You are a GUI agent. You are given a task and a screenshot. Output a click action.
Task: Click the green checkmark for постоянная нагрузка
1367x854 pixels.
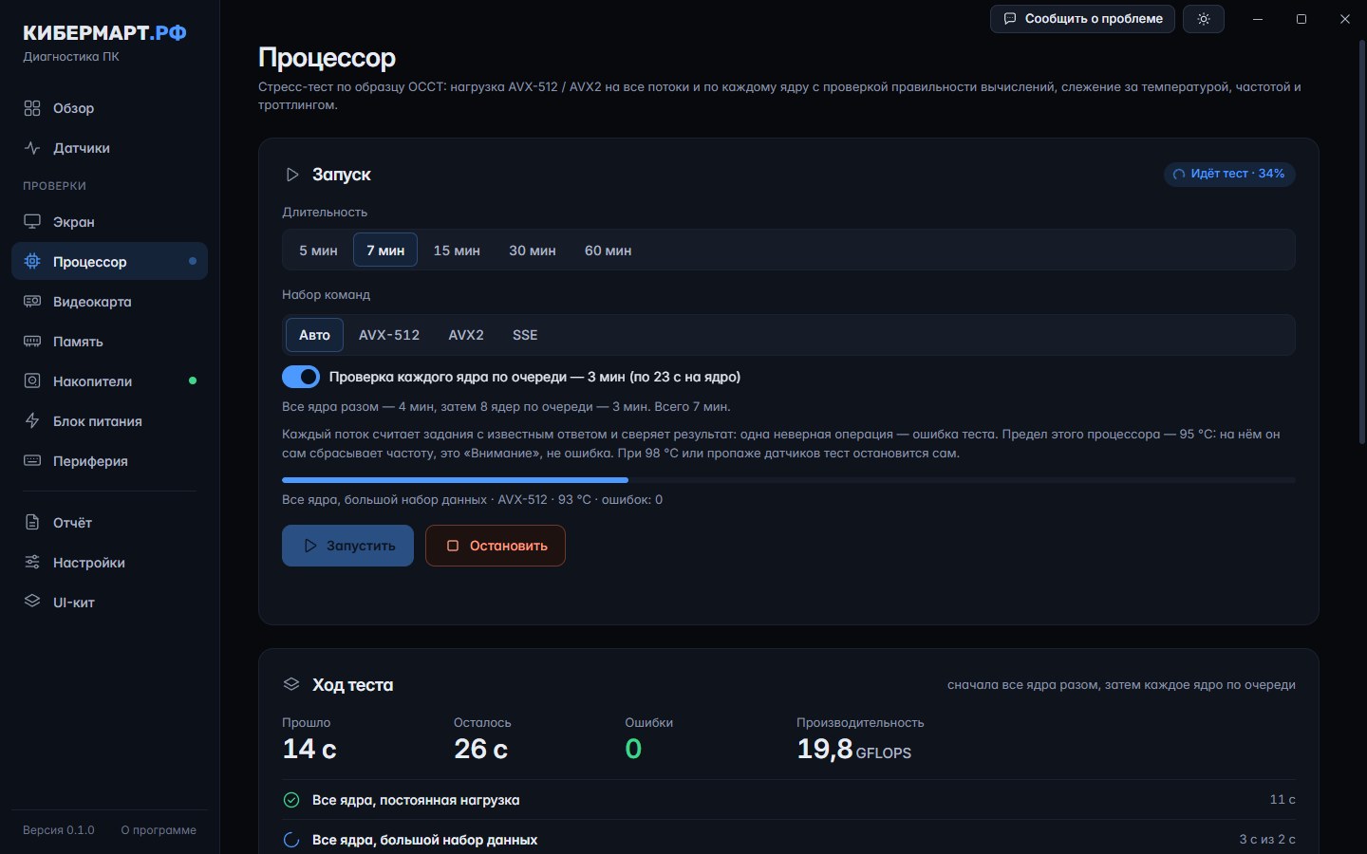[291, 800]
